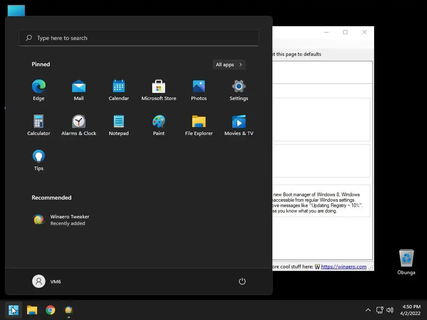Select the blue desktop icon at top left

click(x=16, y=10)
